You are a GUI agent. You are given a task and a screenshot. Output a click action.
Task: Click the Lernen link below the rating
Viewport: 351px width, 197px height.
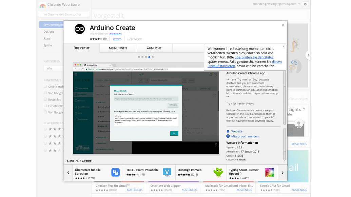[117, 39]
